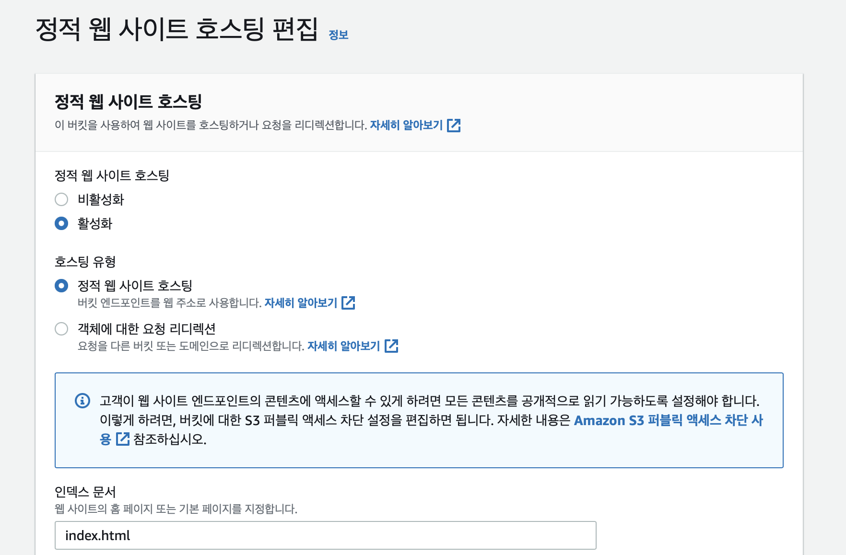Select the 비활성화 radio button
Image resolution: width=846 pixels, height=555 pixels.
coord(61,199)
